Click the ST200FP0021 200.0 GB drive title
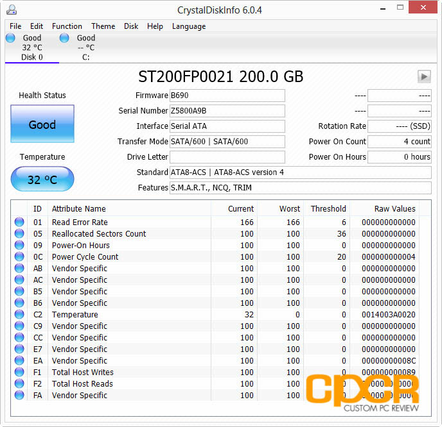 221,76
